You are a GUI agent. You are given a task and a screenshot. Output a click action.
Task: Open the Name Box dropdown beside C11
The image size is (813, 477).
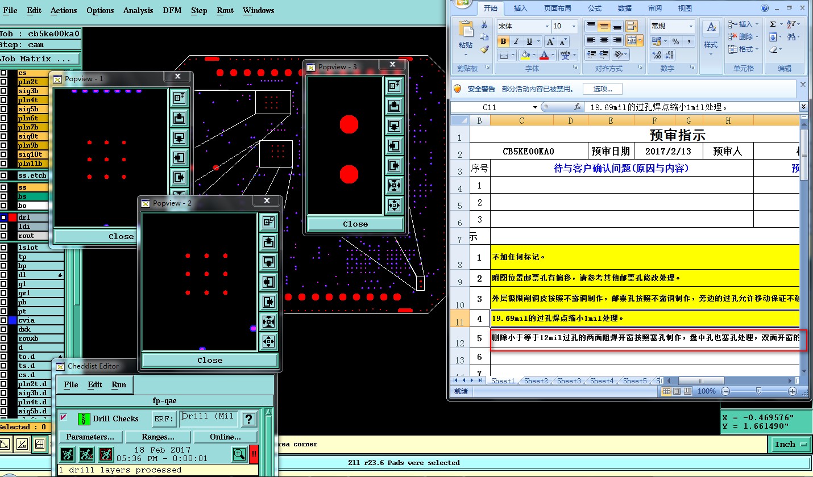pyautogui.click(x=535, y=107)
